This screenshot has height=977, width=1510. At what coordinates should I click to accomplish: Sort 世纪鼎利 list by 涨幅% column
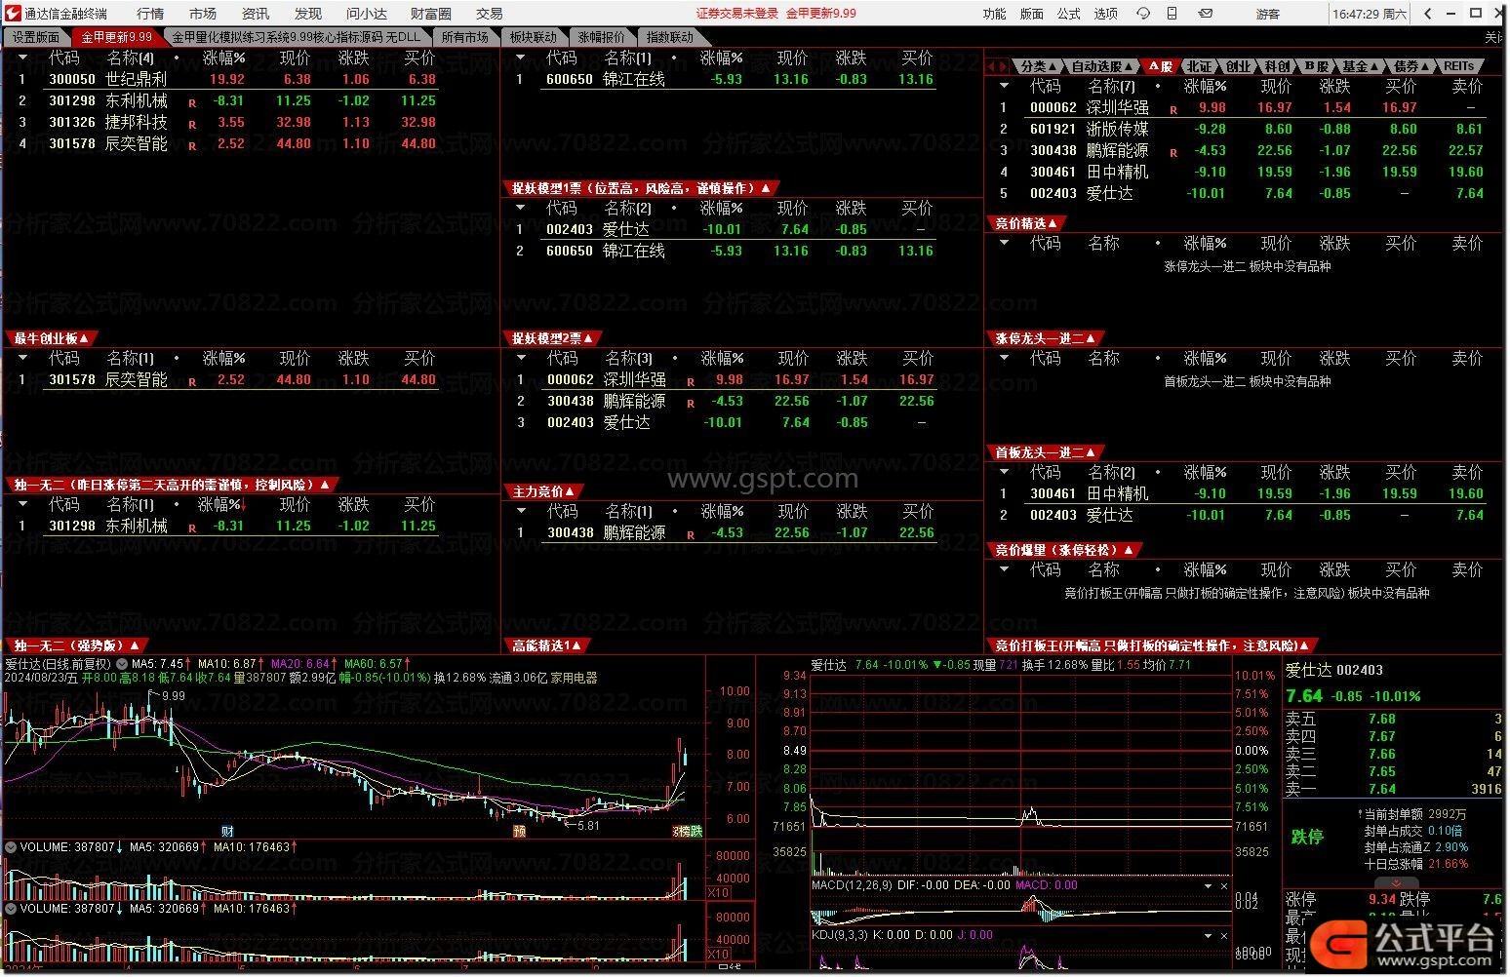tap(224, 58)
